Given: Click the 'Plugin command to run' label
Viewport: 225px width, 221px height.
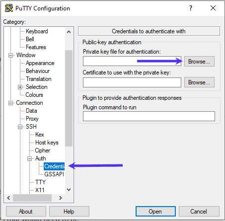Looking at the screenshot, I should 110,107.
